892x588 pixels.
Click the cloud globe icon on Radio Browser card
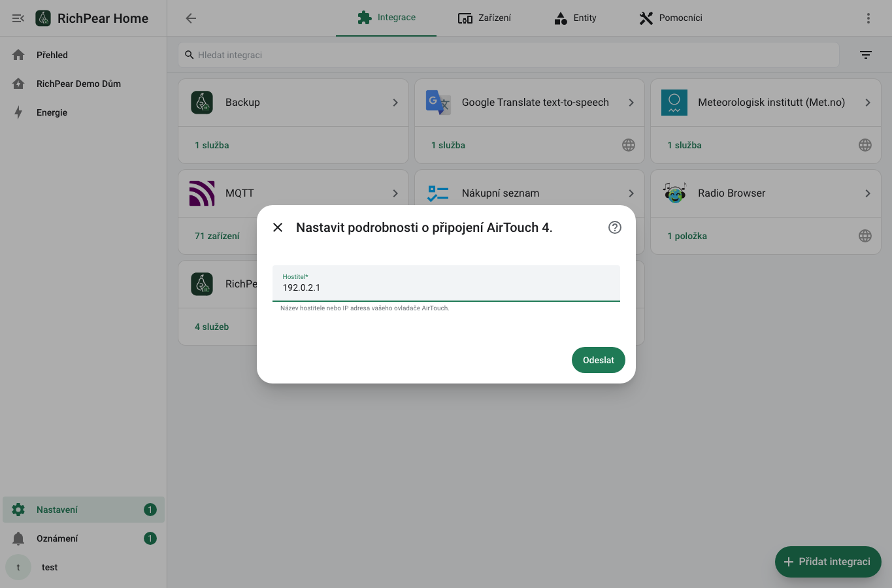(x=865, y=236)
